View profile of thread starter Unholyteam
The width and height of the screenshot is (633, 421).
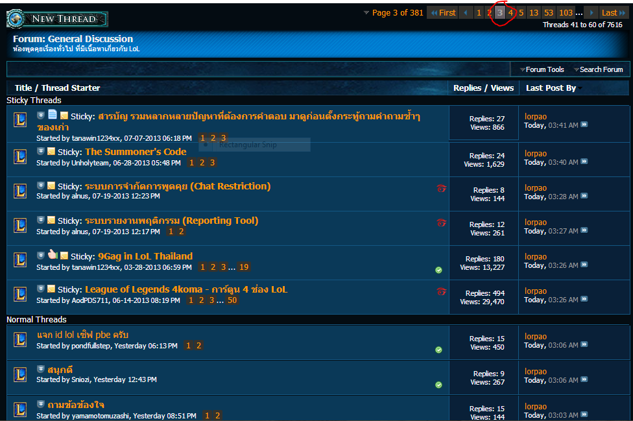(x=90, y=163)
